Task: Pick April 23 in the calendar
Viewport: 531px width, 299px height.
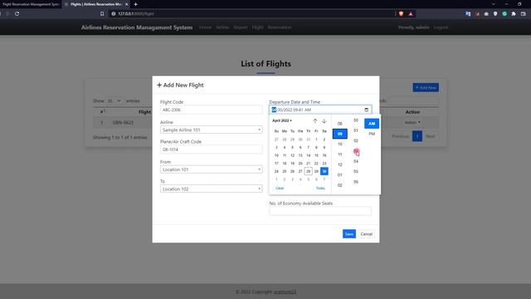Action: 324,164
